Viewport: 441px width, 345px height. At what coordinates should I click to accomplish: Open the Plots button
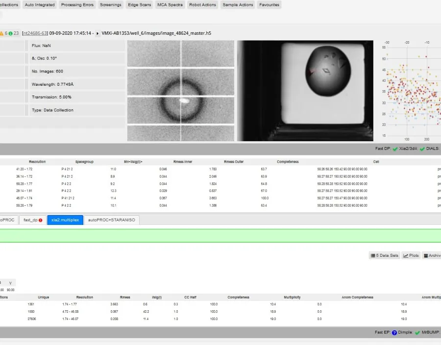(x=411, y=256)
